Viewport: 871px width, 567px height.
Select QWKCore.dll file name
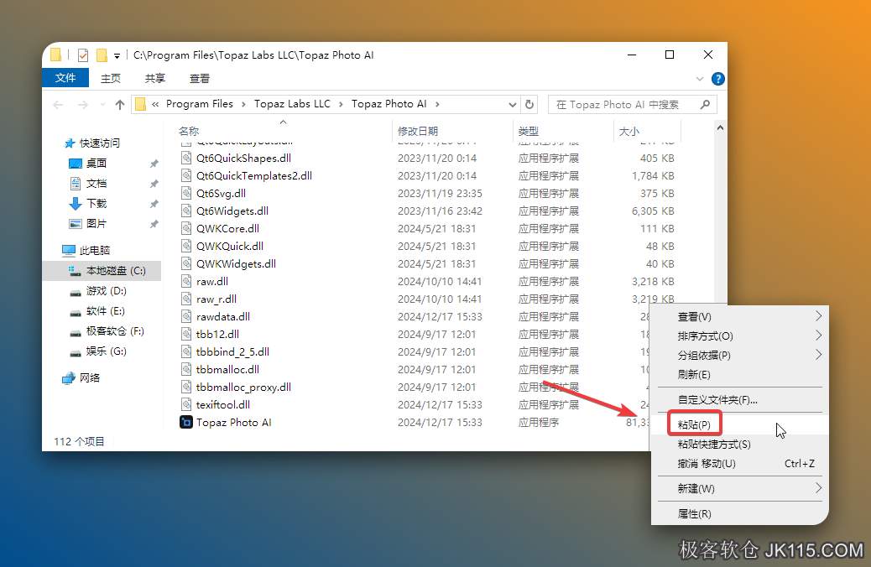pos(227,229)
